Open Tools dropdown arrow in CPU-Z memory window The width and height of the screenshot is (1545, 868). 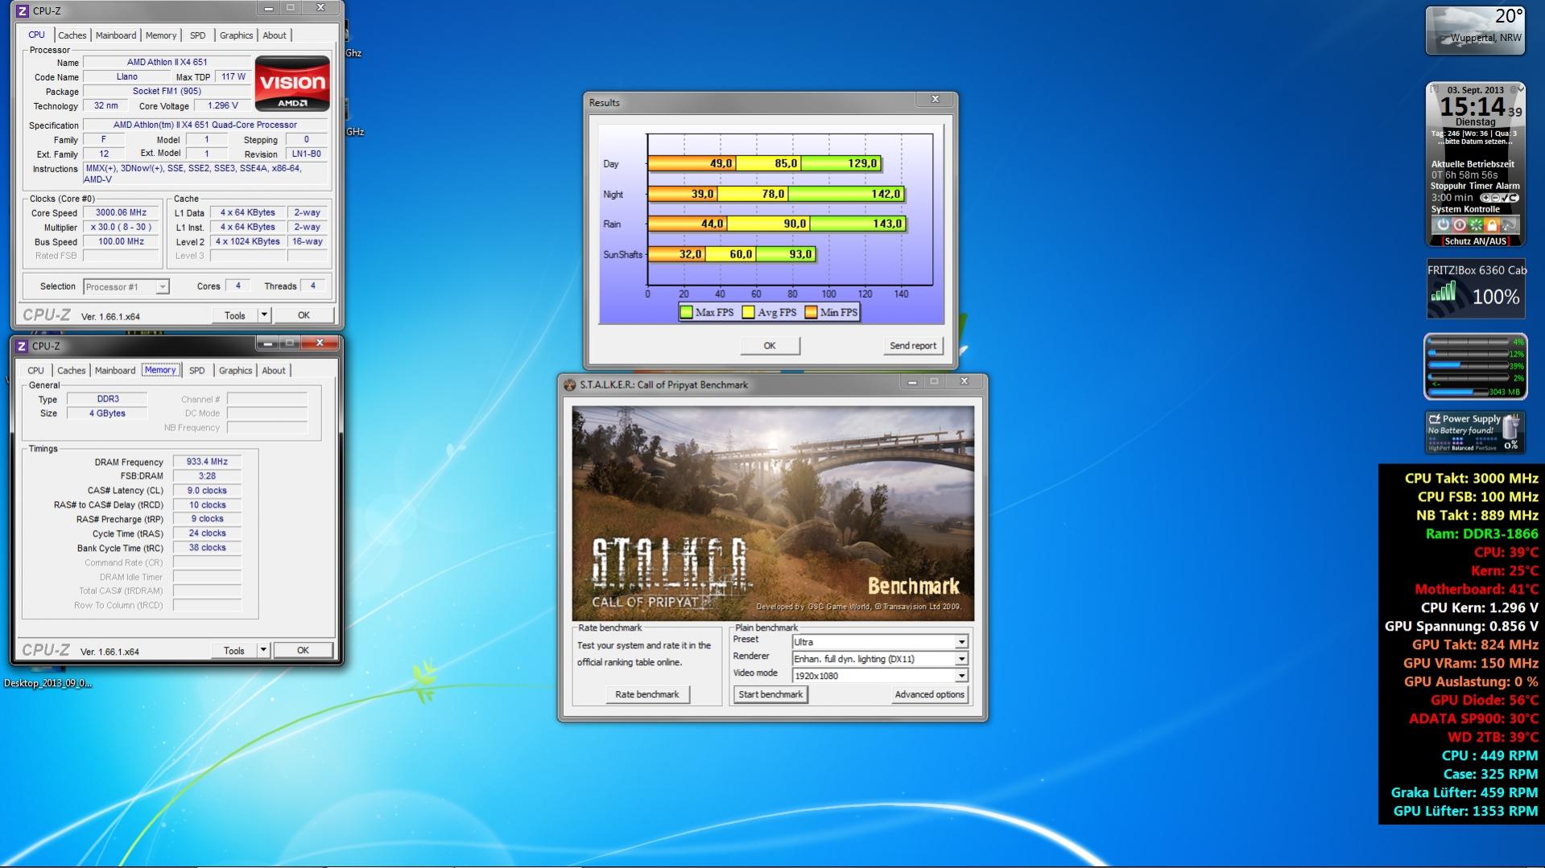click(262, 650)
